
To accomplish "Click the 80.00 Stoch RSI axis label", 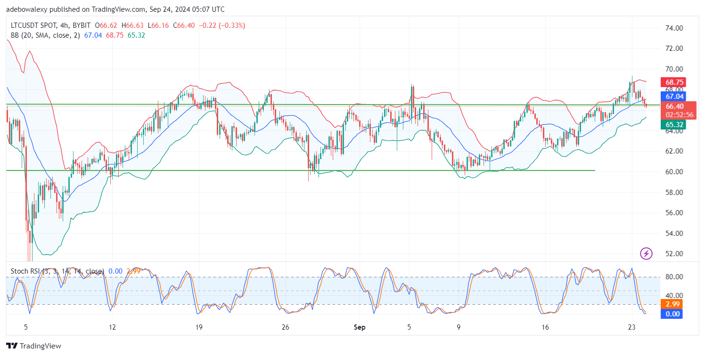I will [x=673, y=276].
